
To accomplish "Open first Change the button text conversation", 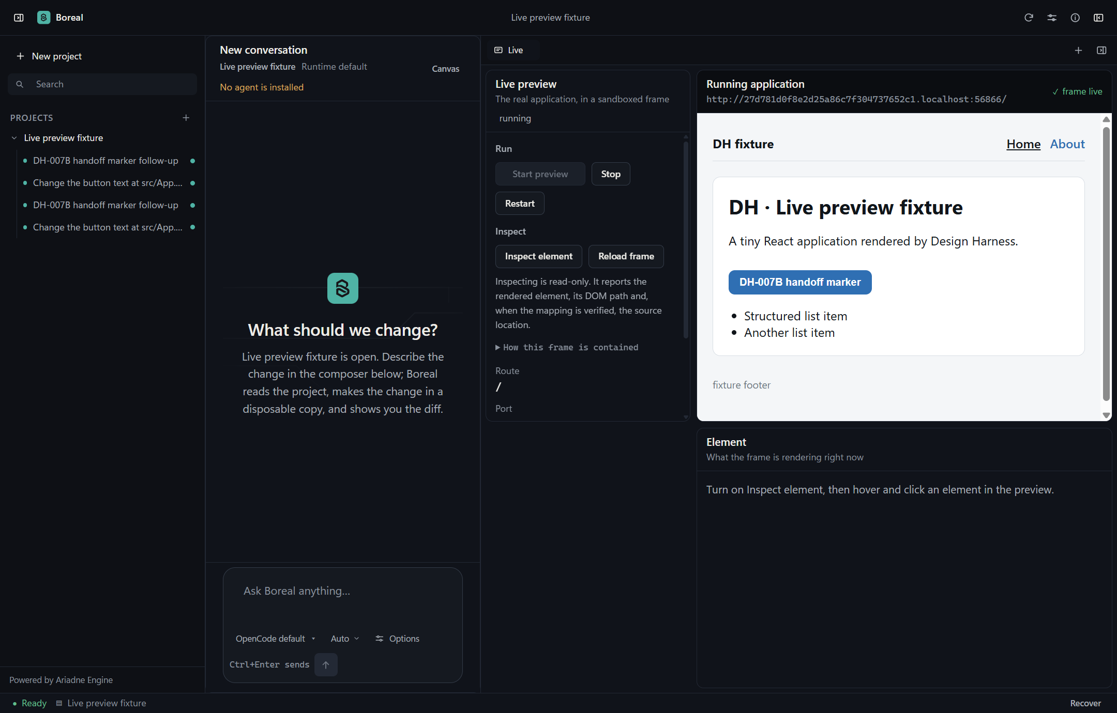I will 108,183.
